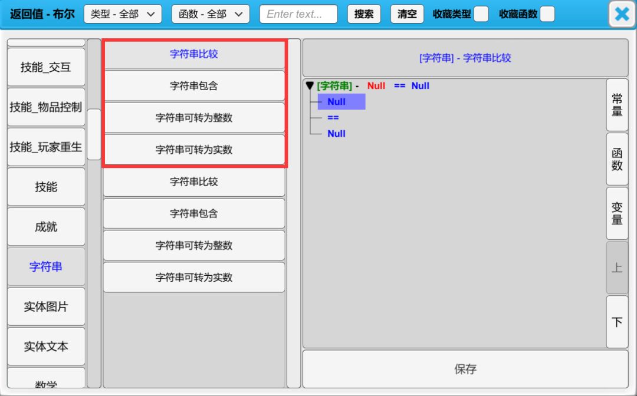Click the Enter text search field
This screenshot has height=396, width=637.
click(x=298, y=14)
